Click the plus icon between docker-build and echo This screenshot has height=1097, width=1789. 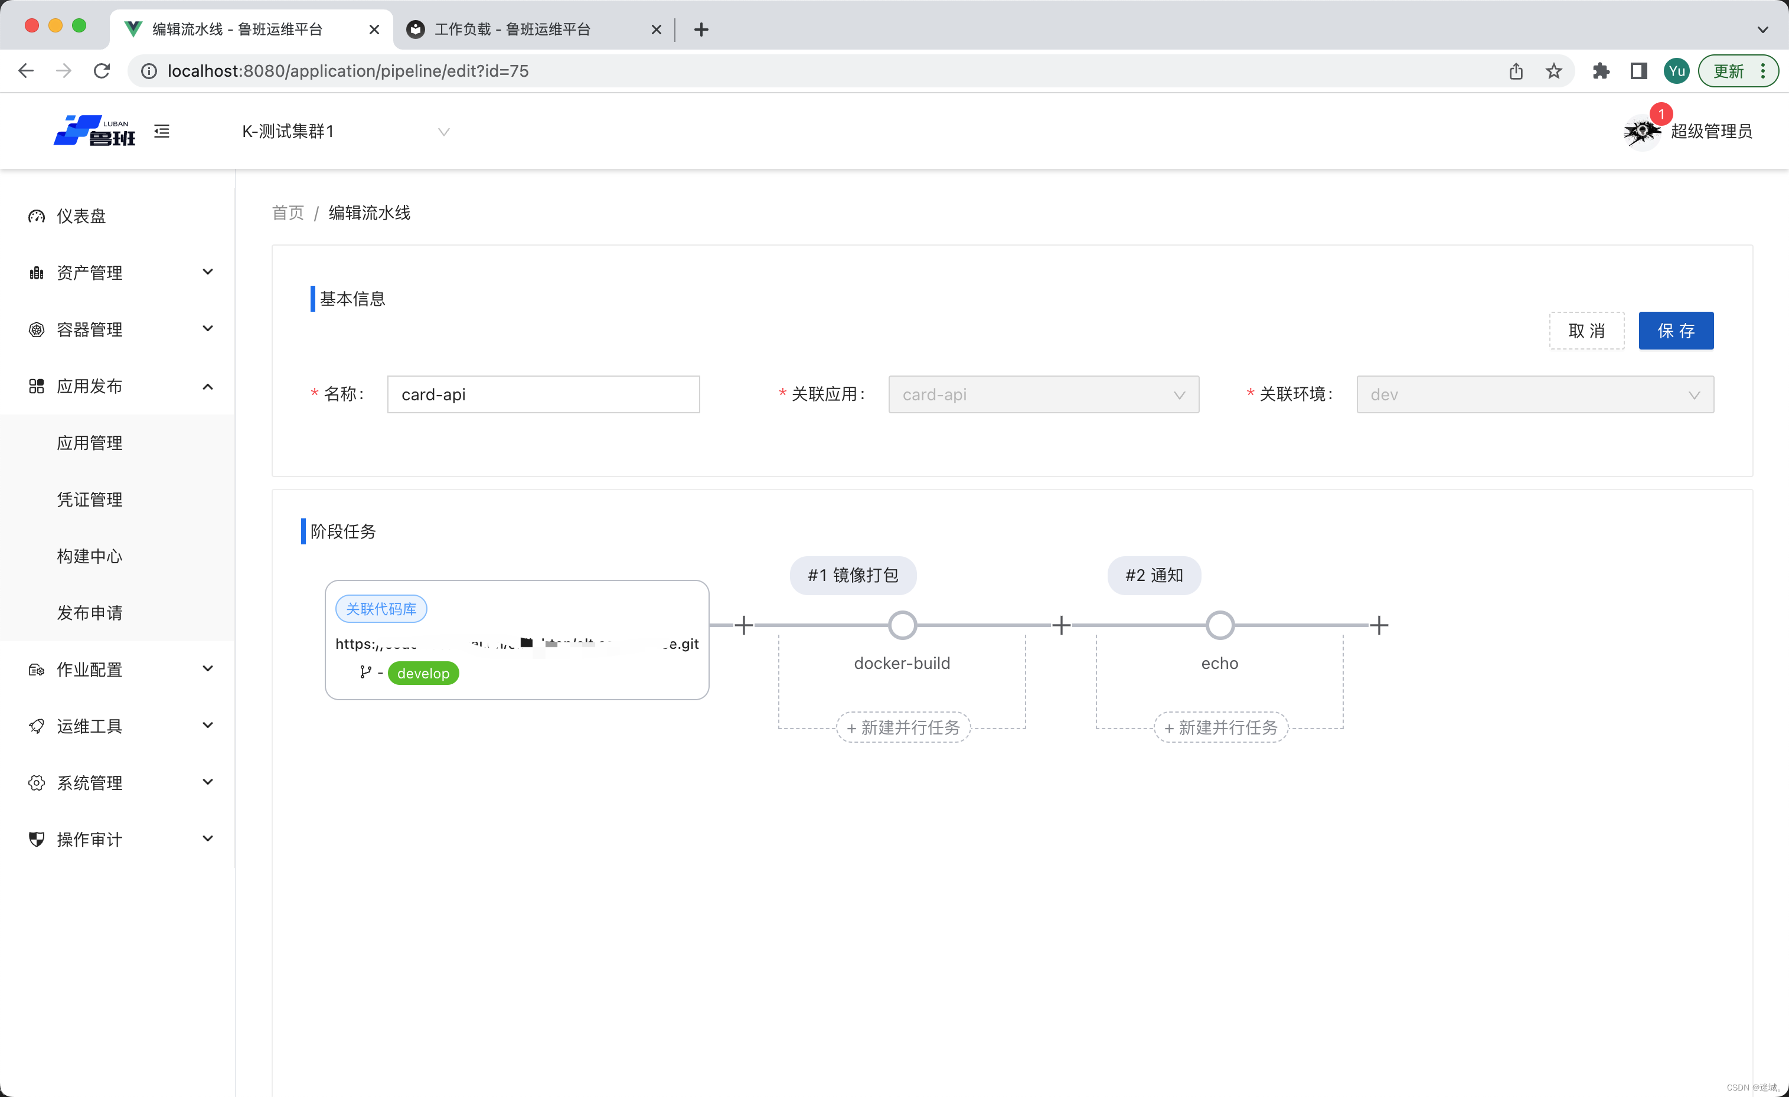(1062, 625)
